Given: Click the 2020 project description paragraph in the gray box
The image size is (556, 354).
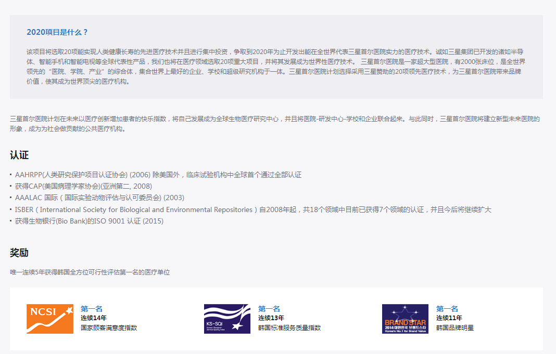Looking at the screenshot, I should (x=276, y=67).
